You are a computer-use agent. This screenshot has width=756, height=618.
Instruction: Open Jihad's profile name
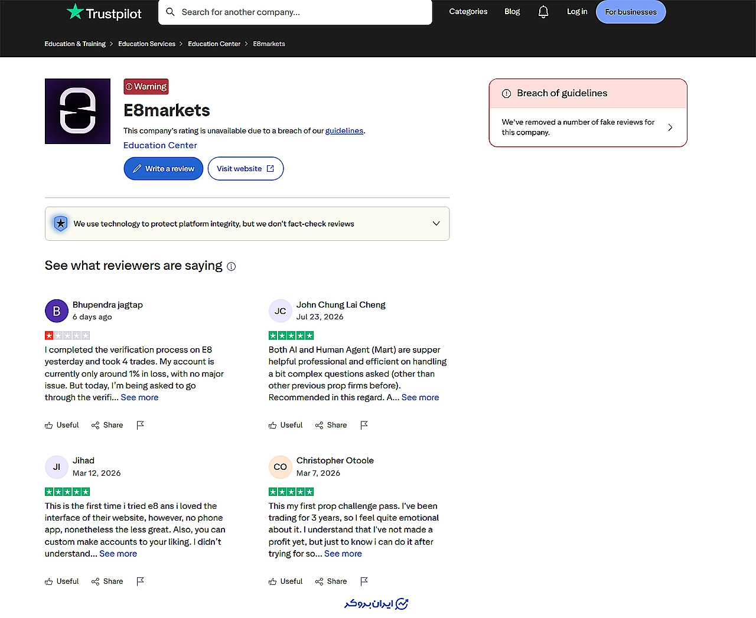83,460
